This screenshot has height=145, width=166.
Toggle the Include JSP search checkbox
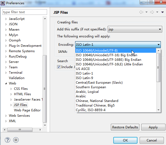tap(59, 67)
